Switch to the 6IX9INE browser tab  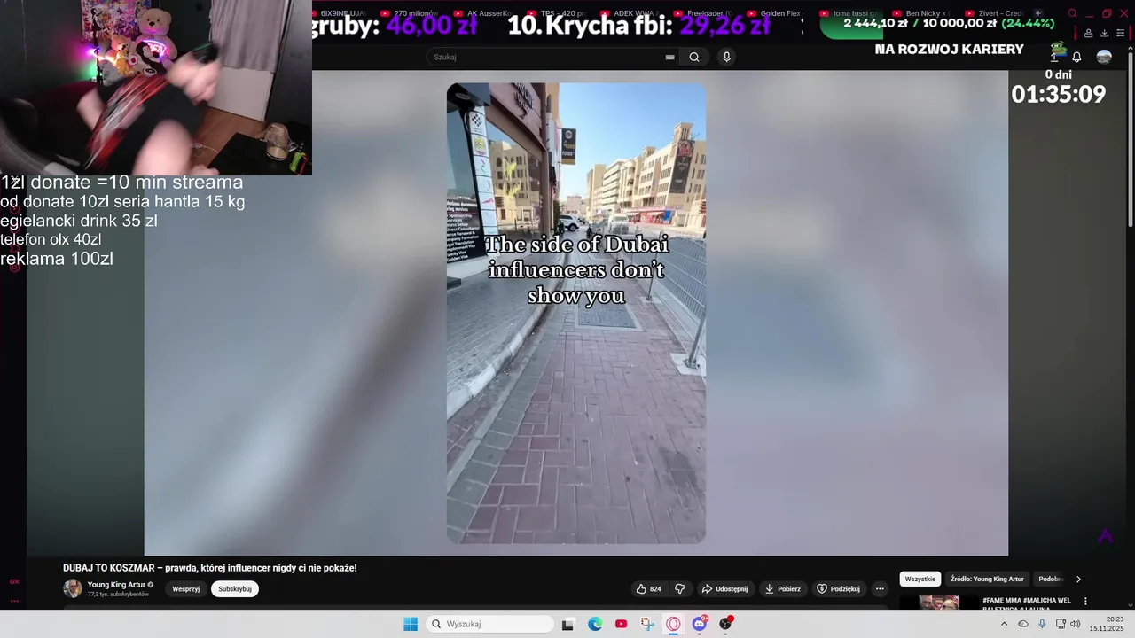tap(338, 13)
